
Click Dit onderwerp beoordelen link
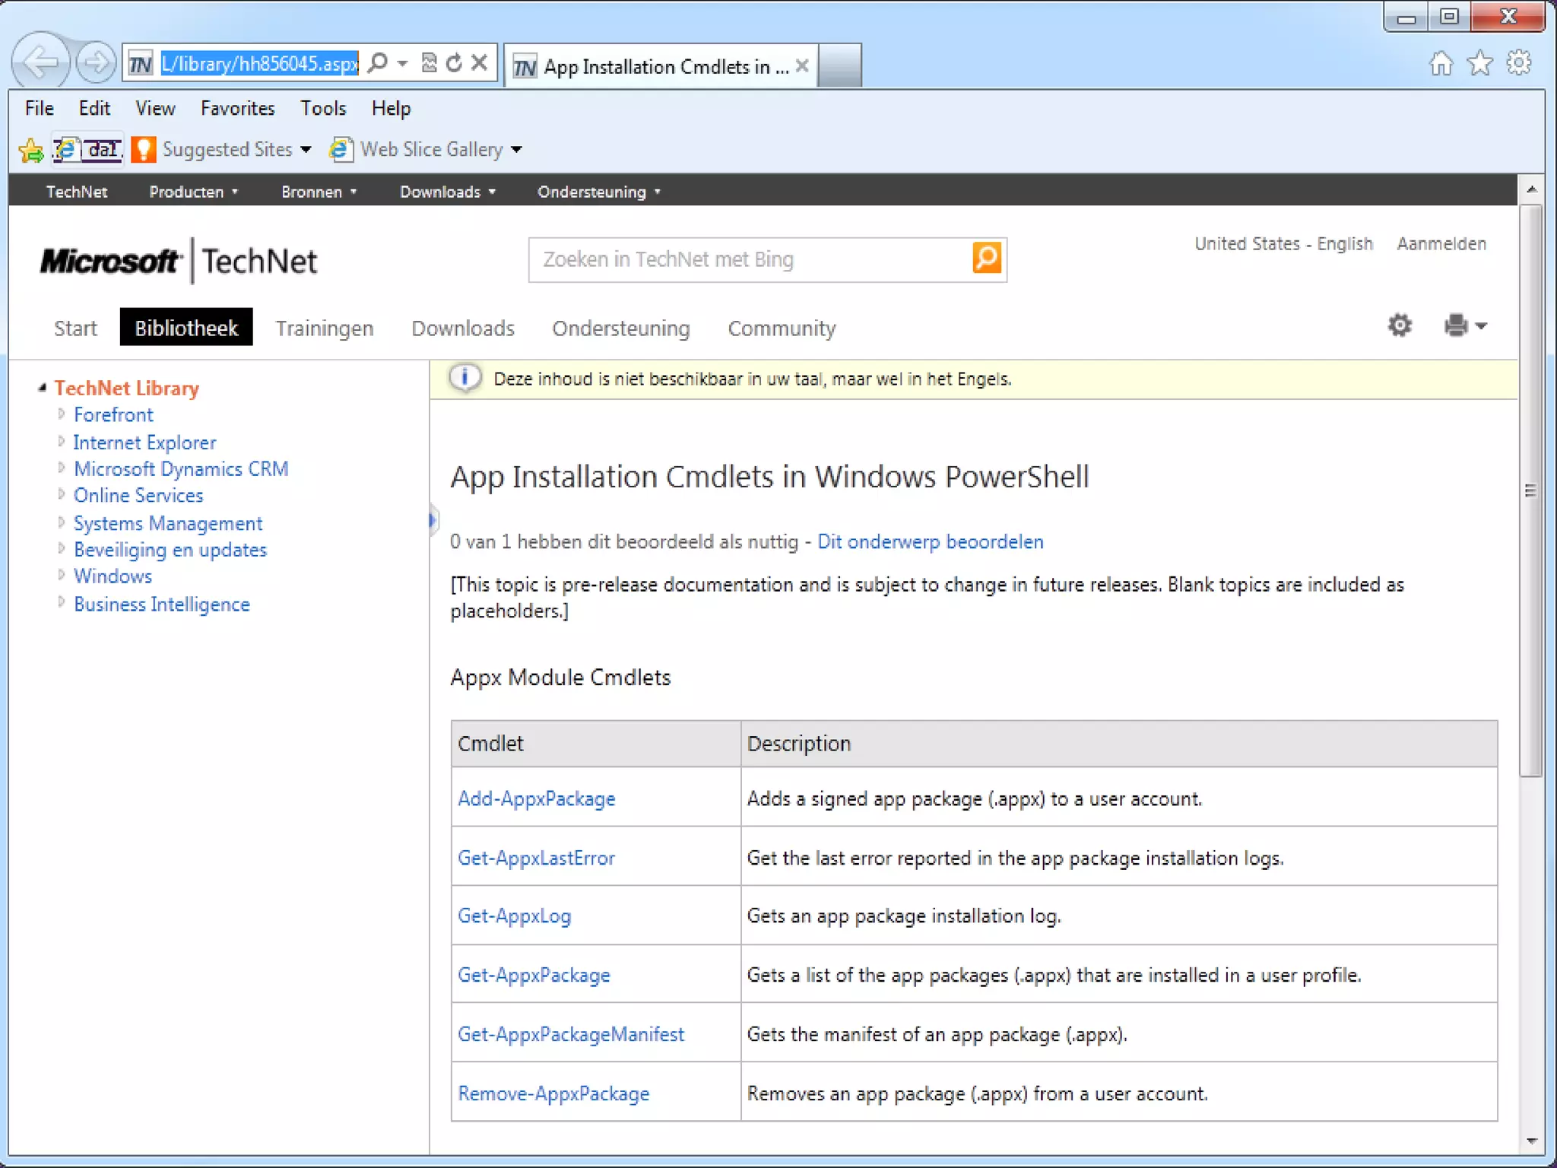[x=930, y=541]
